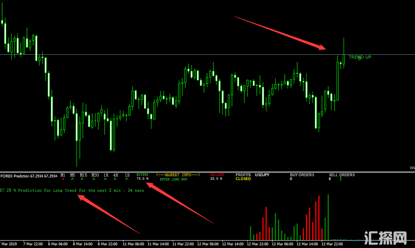
Task: Click the green up arrow under 1D
Action: click(127, 180)
